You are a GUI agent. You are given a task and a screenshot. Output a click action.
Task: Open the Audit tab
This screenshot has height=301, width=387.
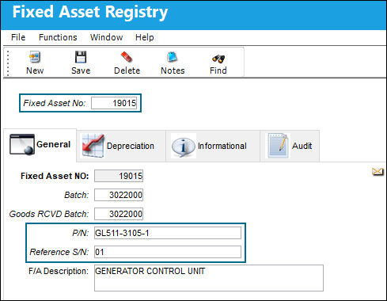click(290, 146)
